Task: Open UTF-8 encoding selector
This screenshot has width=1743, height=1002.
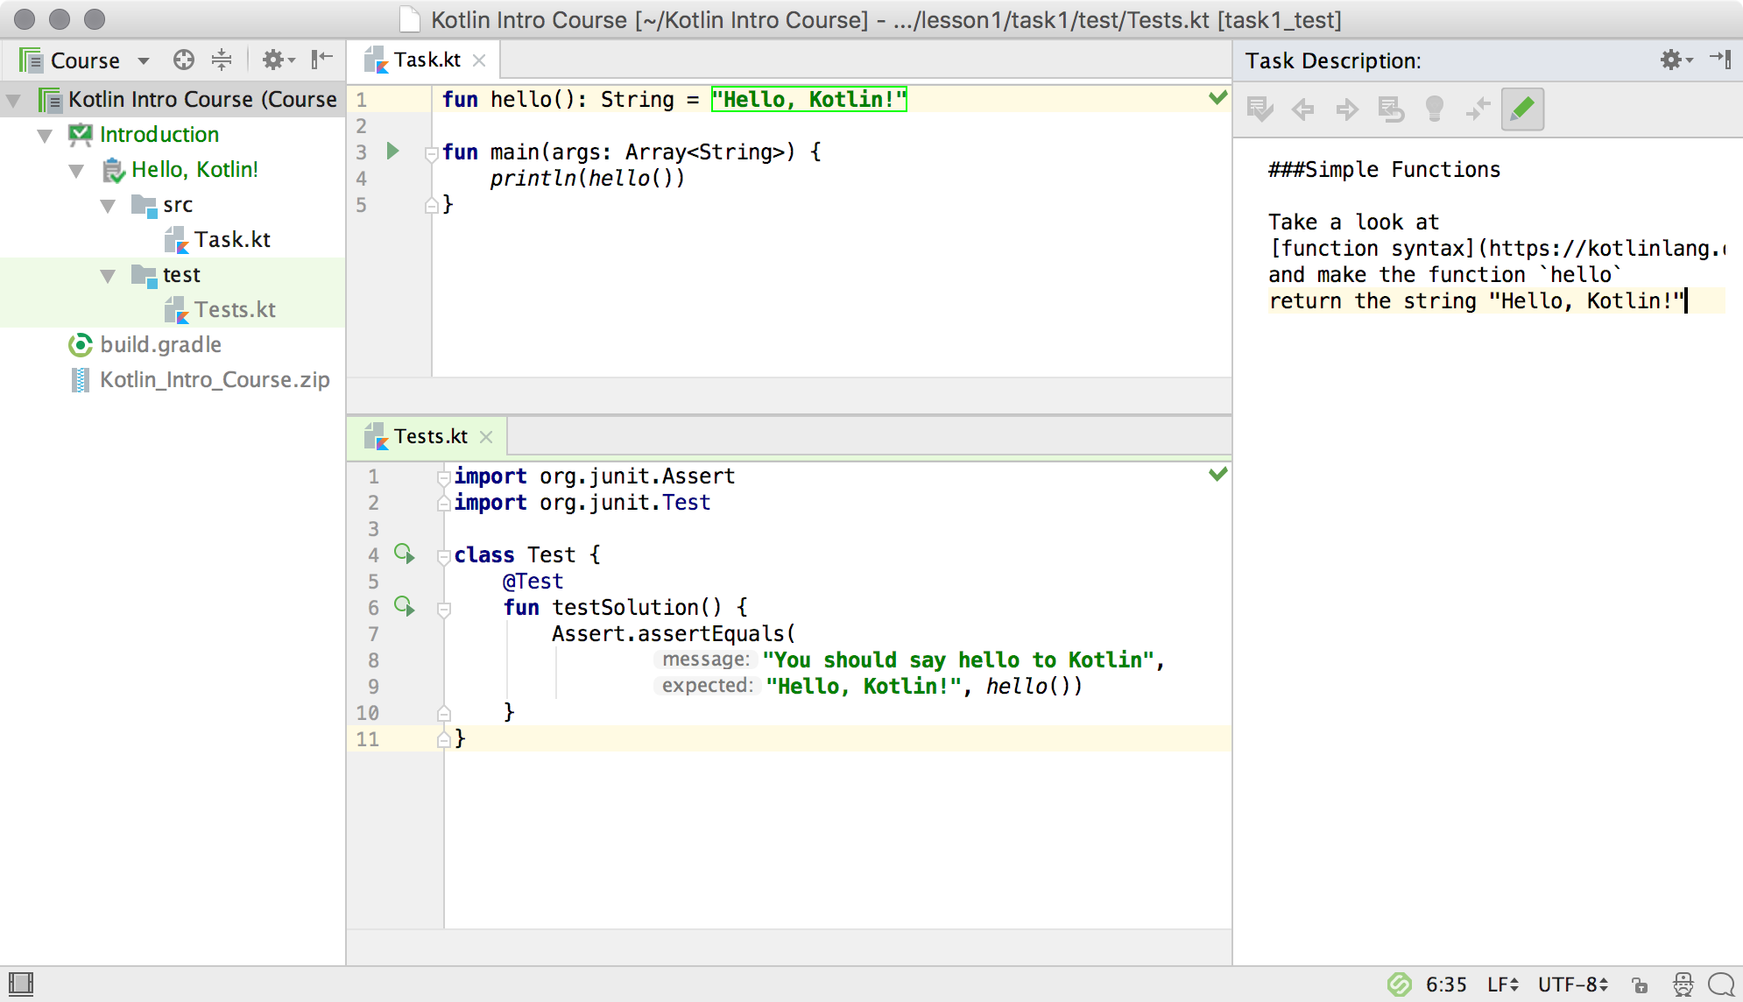Action: point(1573,984)
